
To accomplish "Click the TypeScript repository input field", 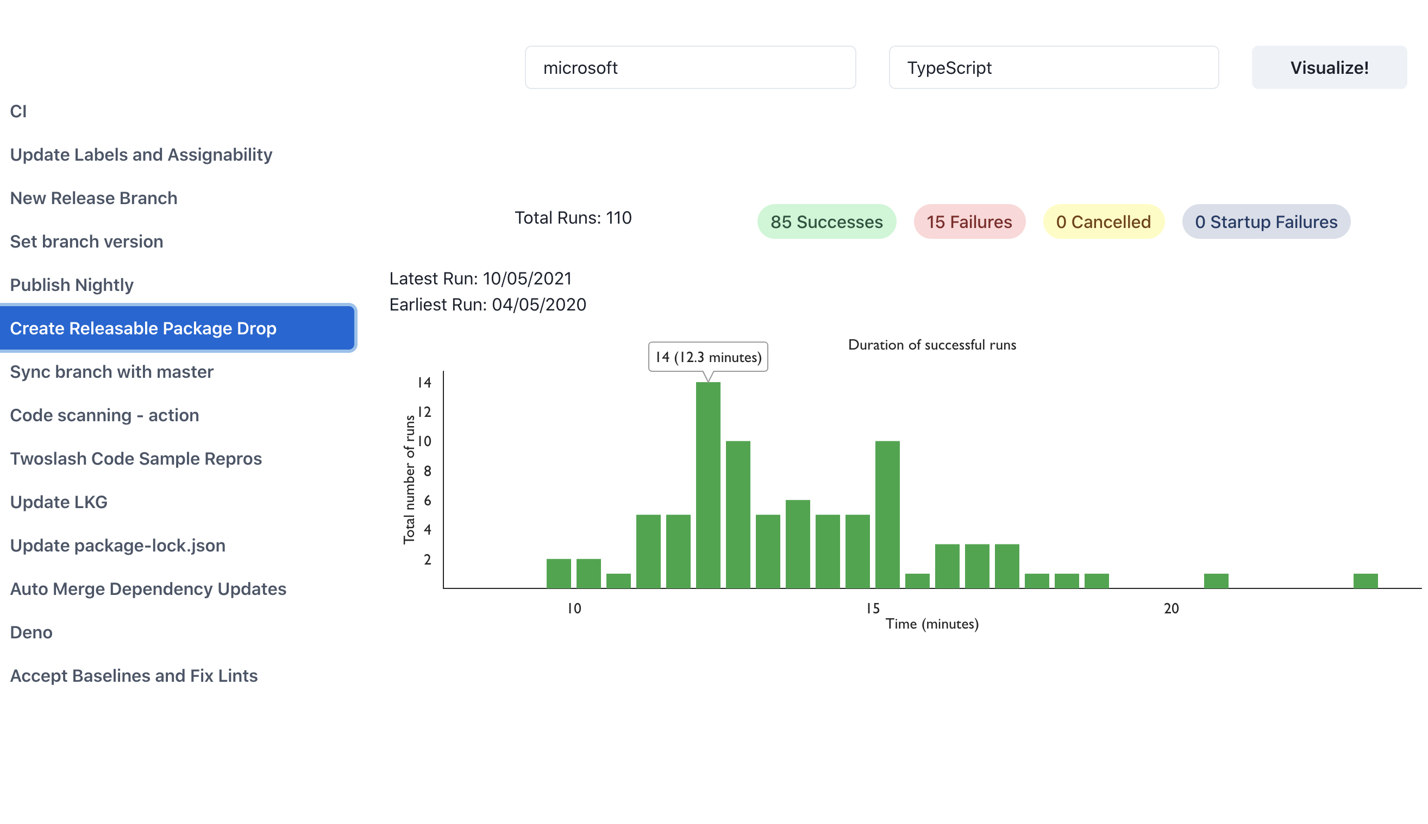I will [x=1053, y=67].
